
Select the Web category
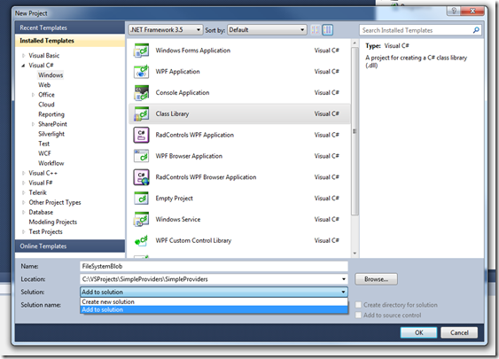coord(44,85)
